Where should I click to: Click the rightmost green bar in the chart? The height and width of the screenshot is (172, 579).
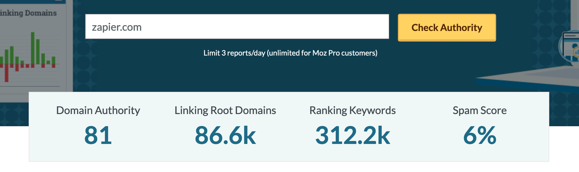pyautogui.click(x=53, y=60)
